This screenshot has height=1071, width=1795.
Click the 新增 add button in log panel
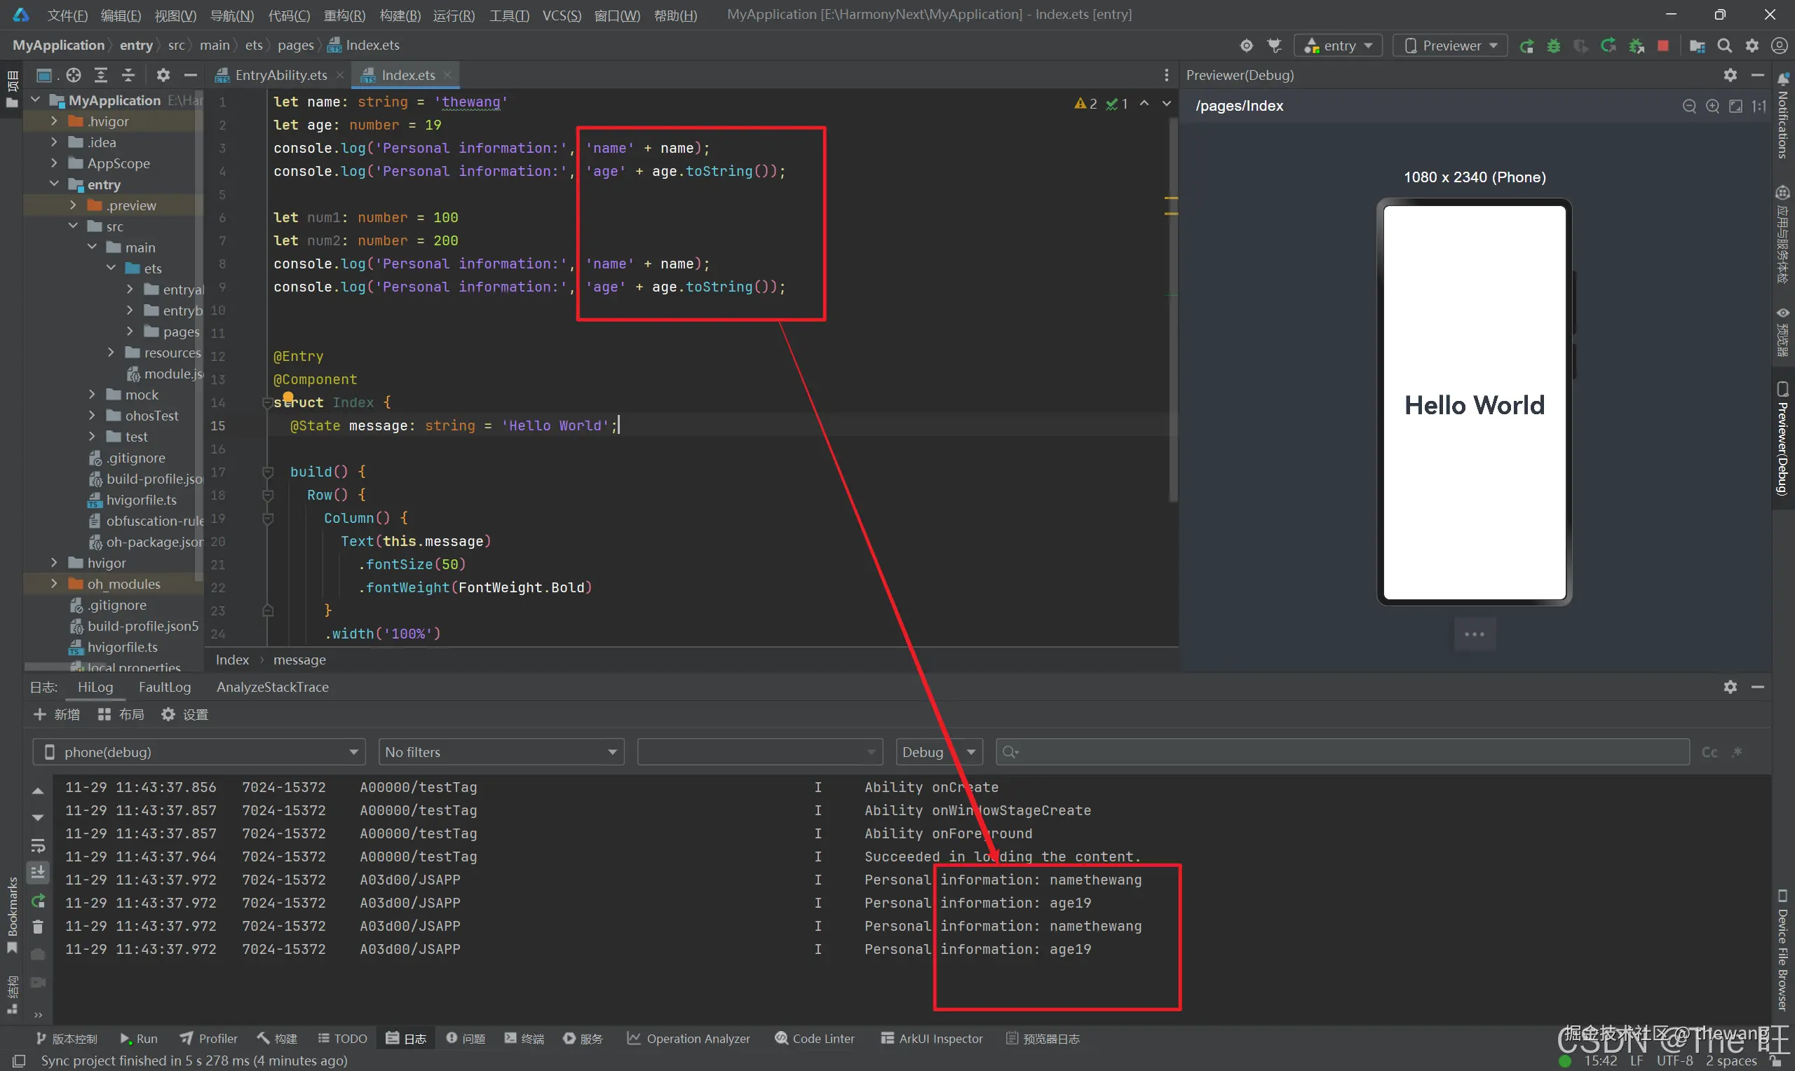click(x=56, y=714)
